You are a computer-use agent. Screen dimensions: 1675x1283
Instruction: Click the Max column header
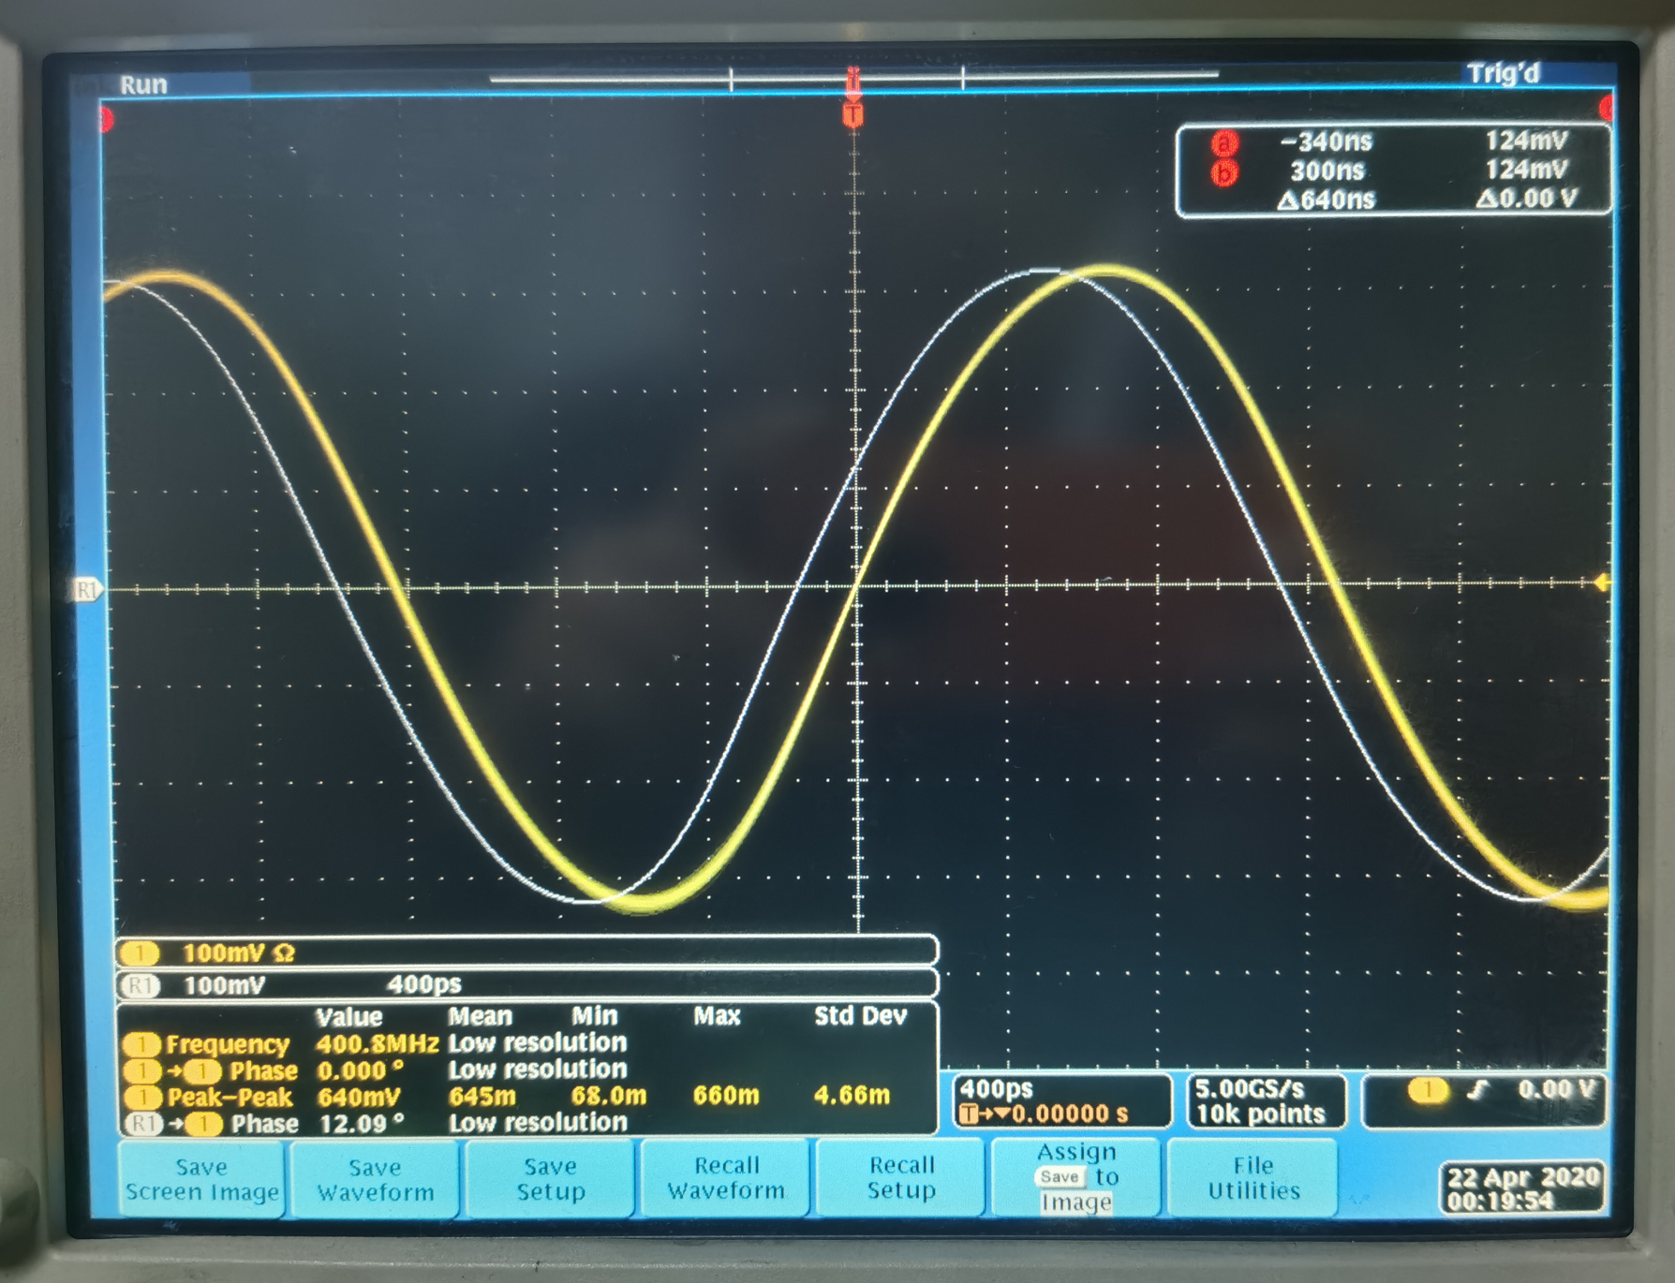click(717, 1016)
